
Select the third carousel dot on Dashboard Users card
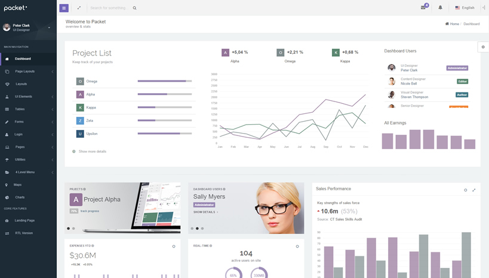[202, 228]
